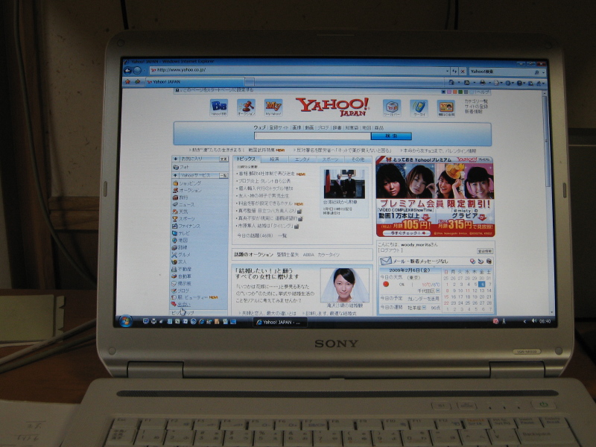This screenshot has height=447, width=596.
Task: Expand the お気に入り section arrow
Action: (175, 159)
